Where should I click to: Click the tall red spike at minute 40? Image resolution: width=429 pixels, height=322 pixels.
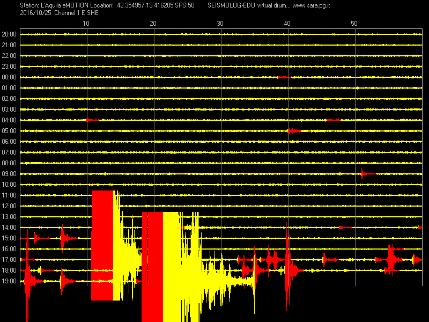[x=287, y=267]
